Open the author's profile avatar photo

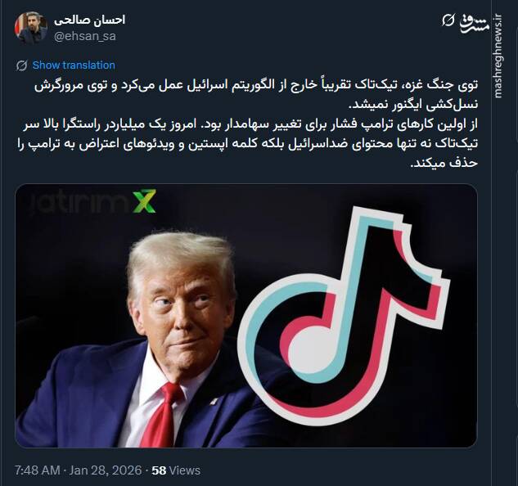pos(31,28)
